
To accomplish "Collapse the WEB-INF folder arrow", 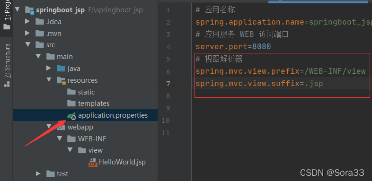I will [59, 138].
